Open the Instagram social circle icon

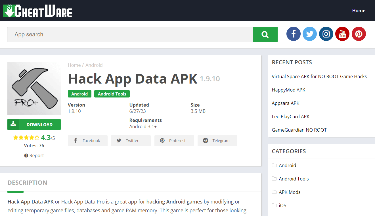pos(326,34)
